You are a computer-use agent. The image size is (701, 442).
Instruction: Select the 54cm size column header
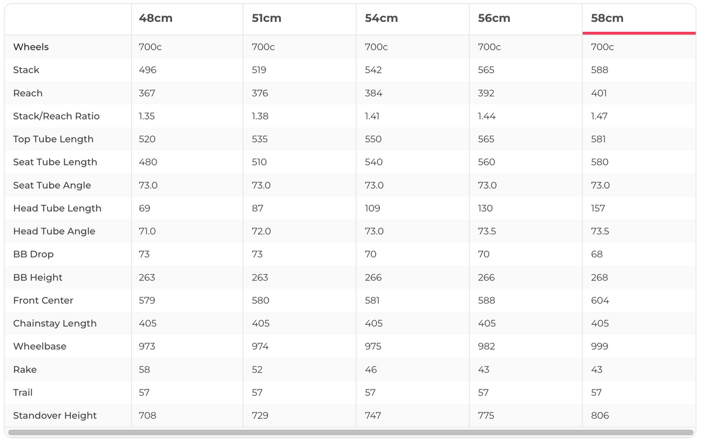(x=381, y=18)
